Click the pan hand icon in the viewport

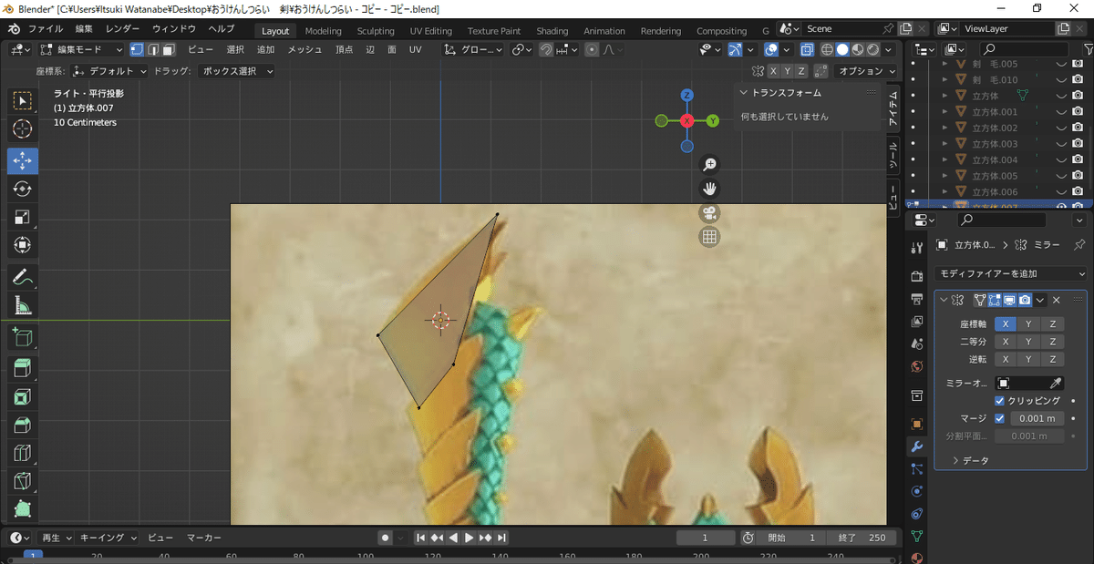(709, 189)
